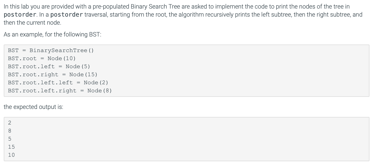Click the 'BST.root.left.right = Node(8)' line

point(60,91)
